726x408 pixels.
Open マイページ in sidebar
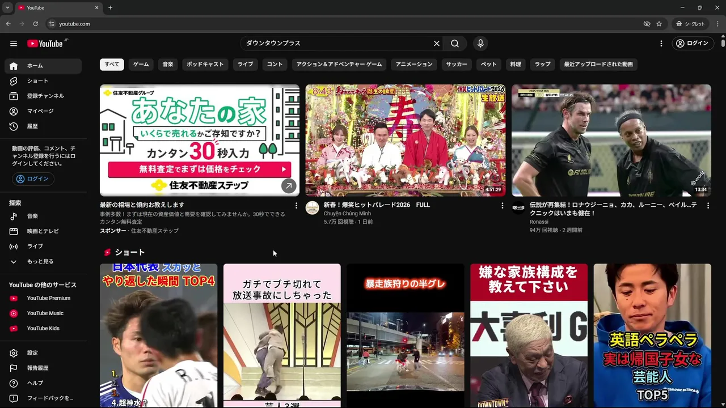tap(43, 111)
